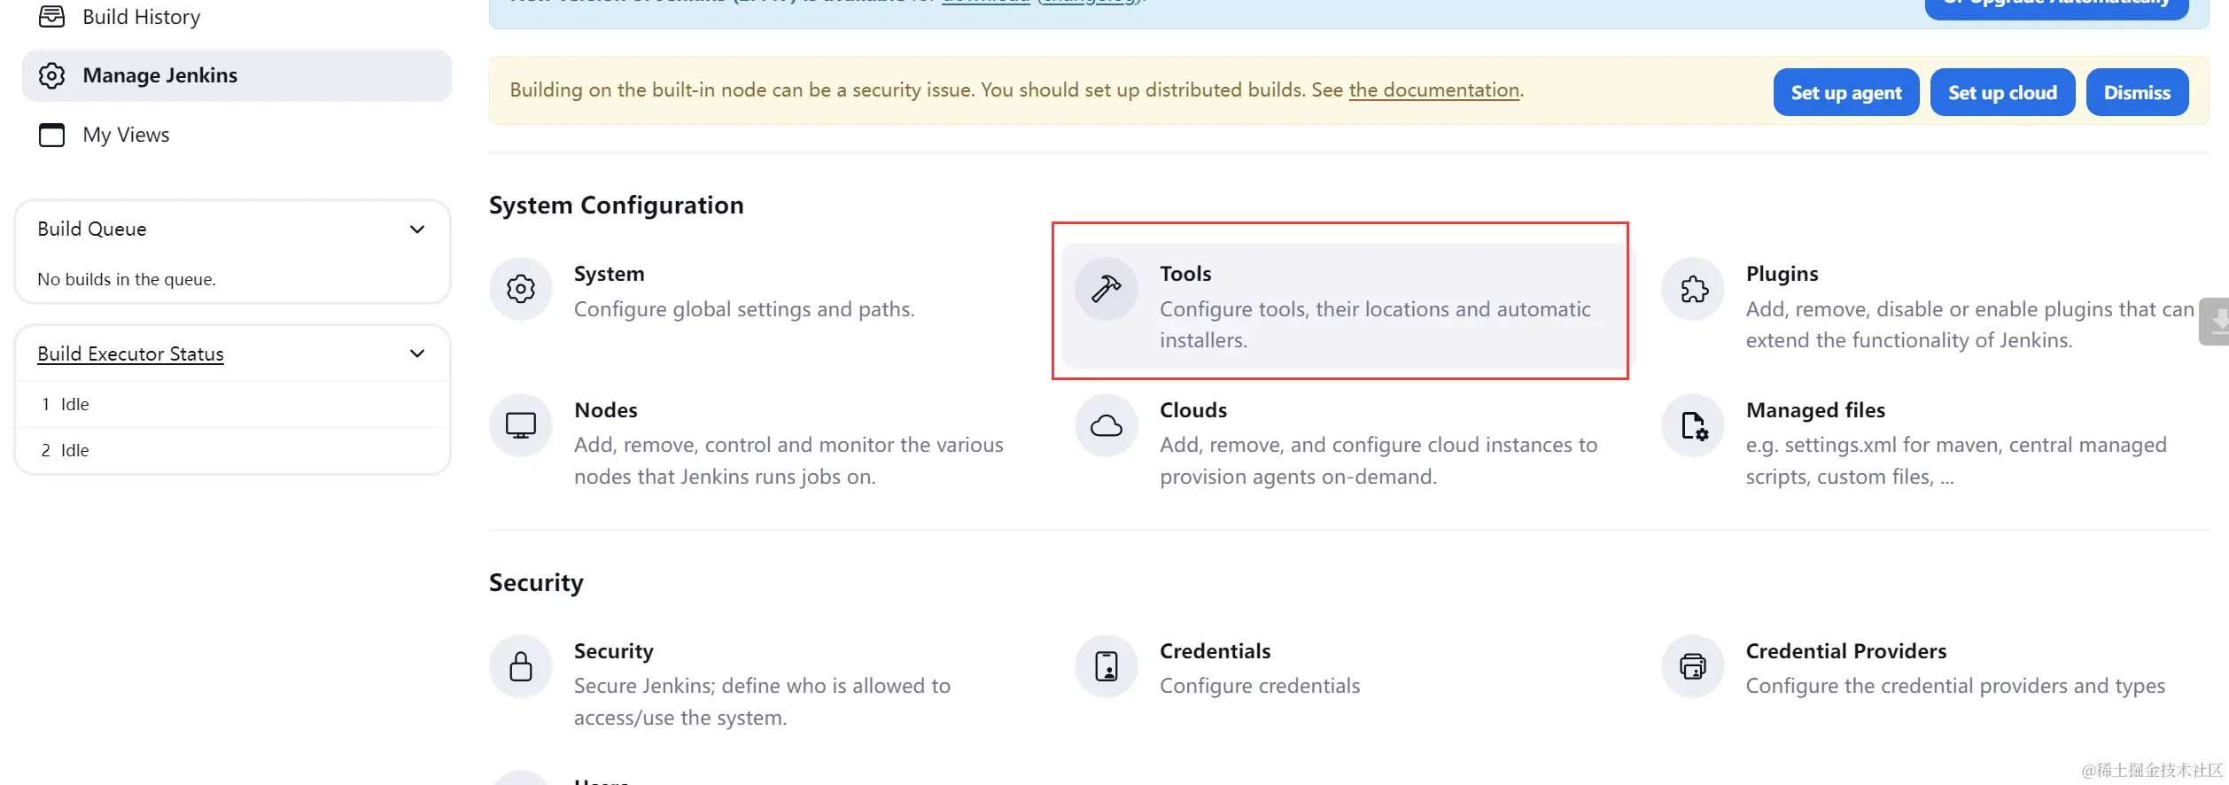Collapse the Build Queue panel chevron
This screenshot has width=2229, height=785.
point(417,229)
